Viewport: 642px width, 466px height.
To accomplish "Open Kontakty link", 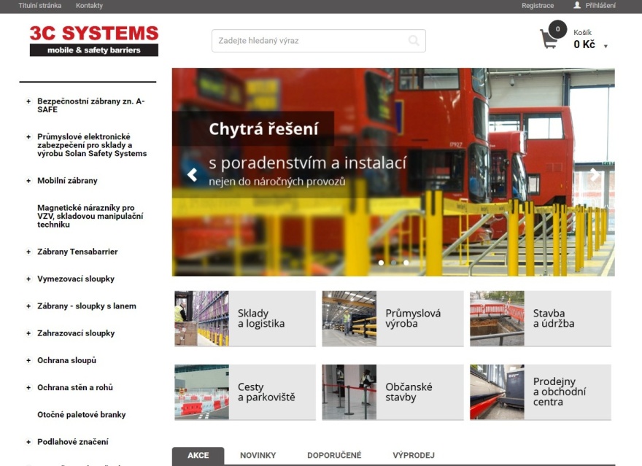I will (x=89, y=5).
